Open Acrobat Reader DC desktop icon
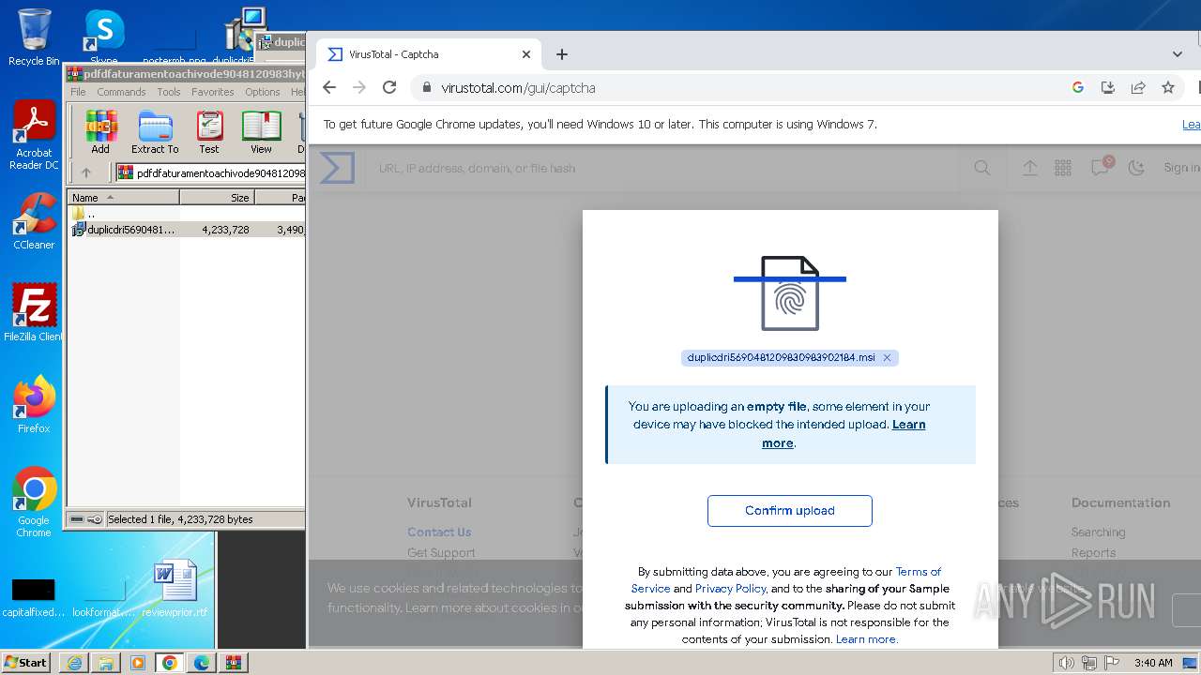1201x675 pixels. (34, 136)
